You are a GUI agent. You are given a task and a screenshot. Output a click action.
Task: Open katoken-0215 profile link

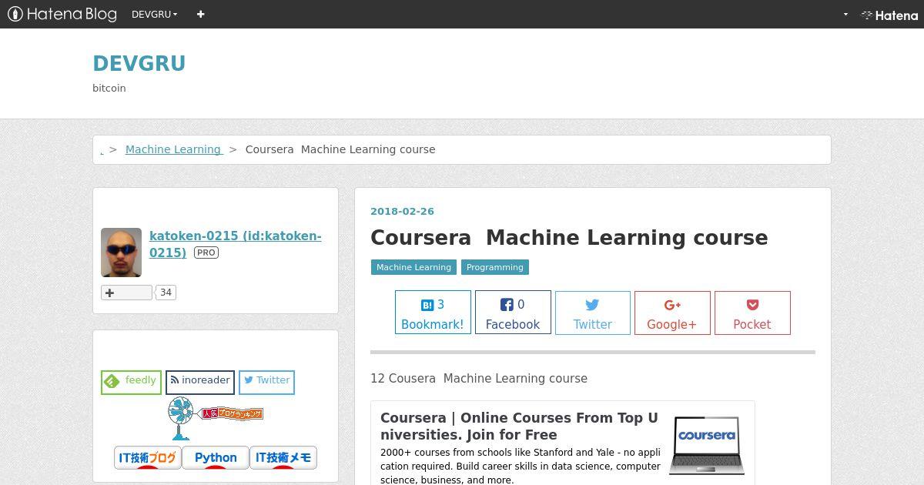(x=235, y=244)
